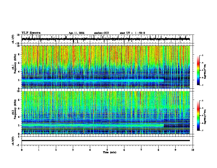This screenshot has height=168, width=217.
Task: Click the ch.2 spectrogram color scale bar
Action: [x=198, y=116]
